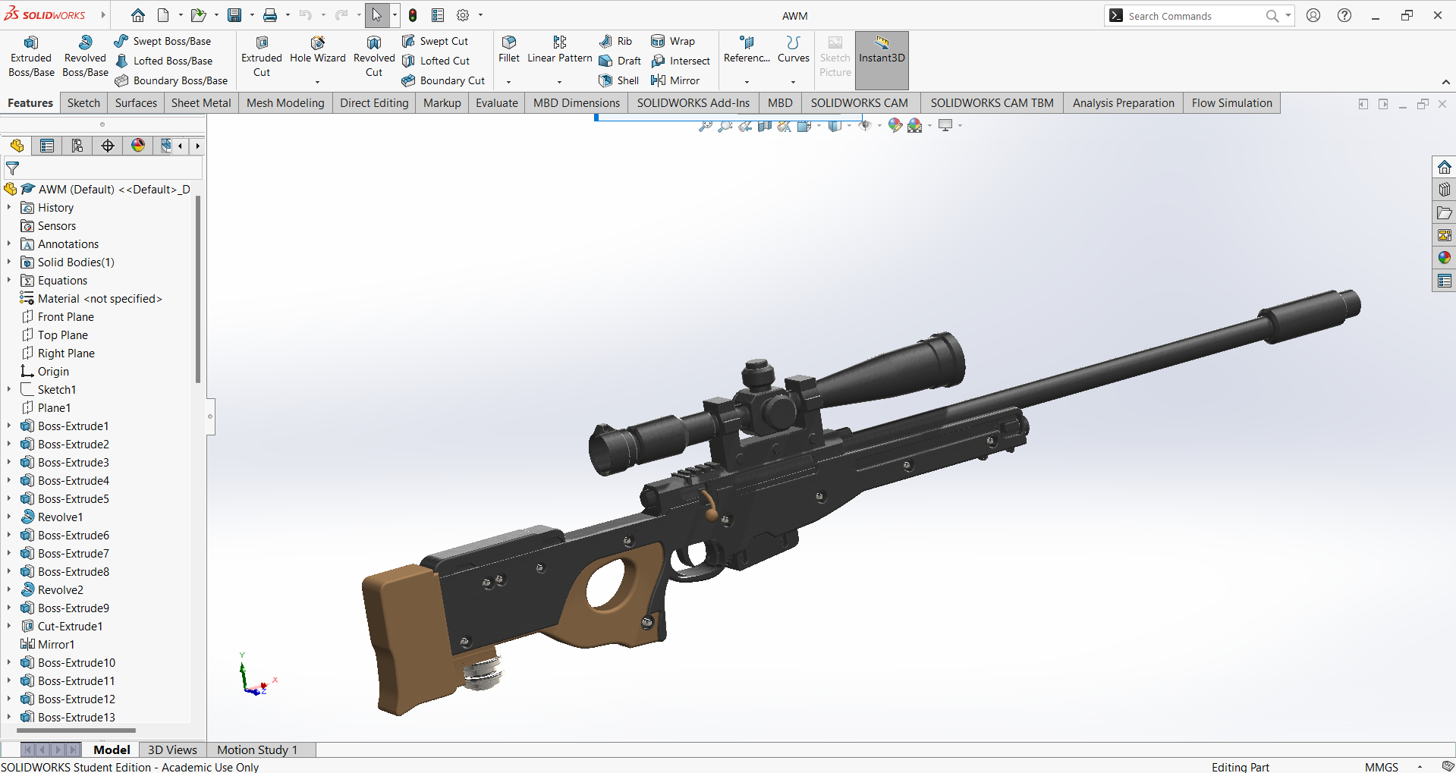The width and height of the screenshot is (1456, 773).
Task: Select the Lofted Boss/Base tool
Action: [164, 61]
